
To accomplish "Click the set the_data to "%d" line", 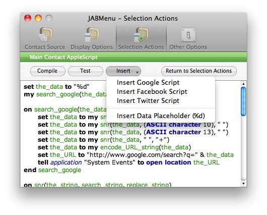I will click(x=56, y=87).
